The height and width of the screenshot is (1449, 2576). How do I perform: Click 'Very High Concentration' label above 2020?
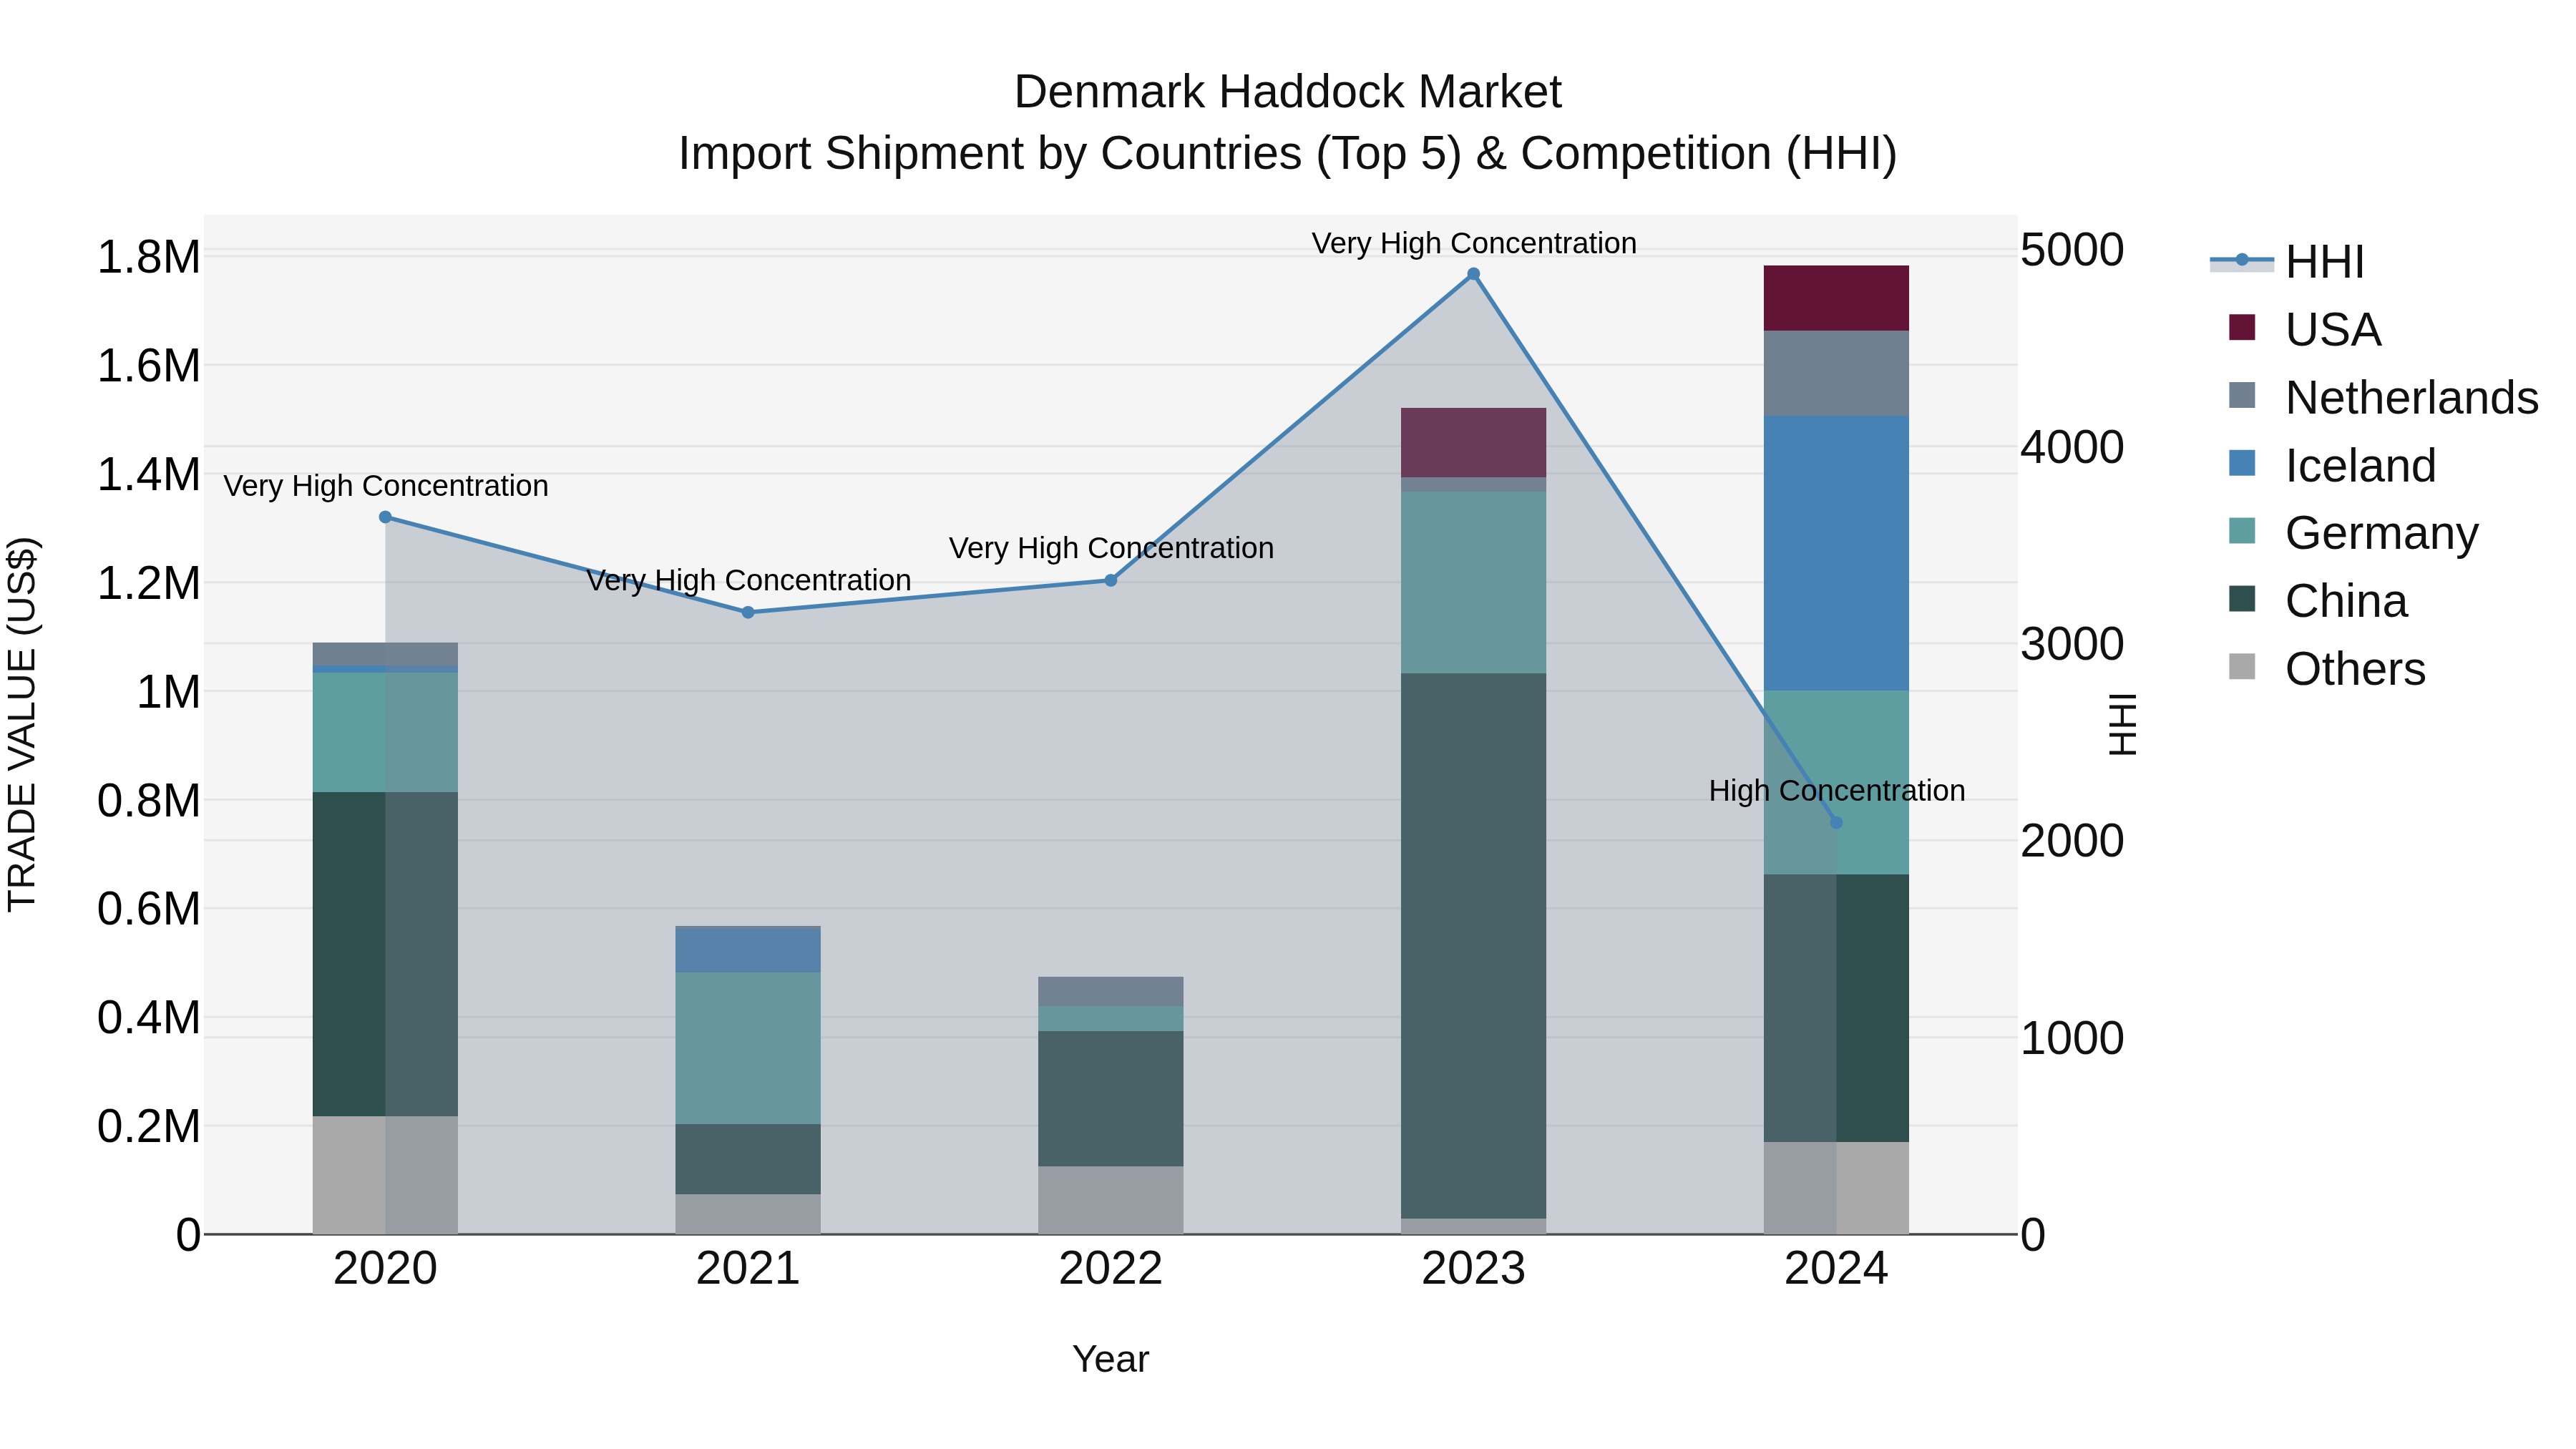(x=386, y=486)
